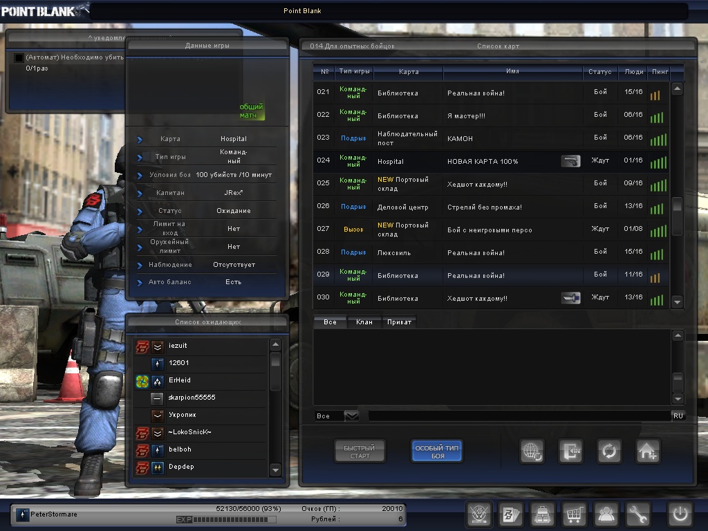Open the chat channel 'Все' dropdown
Image resolution: width=708 pixels, height=531 pixels.
(x=351, y=416)
